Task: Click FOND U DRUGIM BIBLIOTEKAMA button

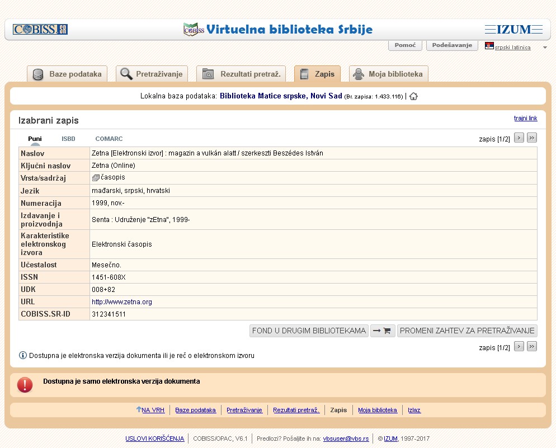Action: [309, 331]
